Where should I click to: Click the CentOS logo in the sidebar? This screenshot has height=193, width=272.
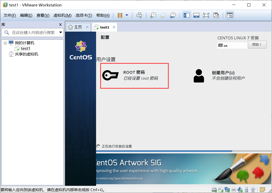81,50
